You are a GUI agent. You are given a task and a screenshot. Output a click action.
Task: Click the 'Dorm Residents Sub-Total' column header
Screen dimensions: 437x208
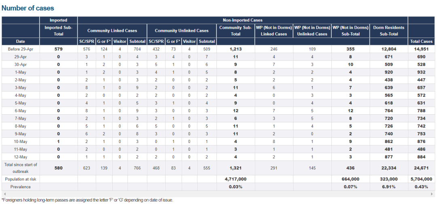point(388,31)
